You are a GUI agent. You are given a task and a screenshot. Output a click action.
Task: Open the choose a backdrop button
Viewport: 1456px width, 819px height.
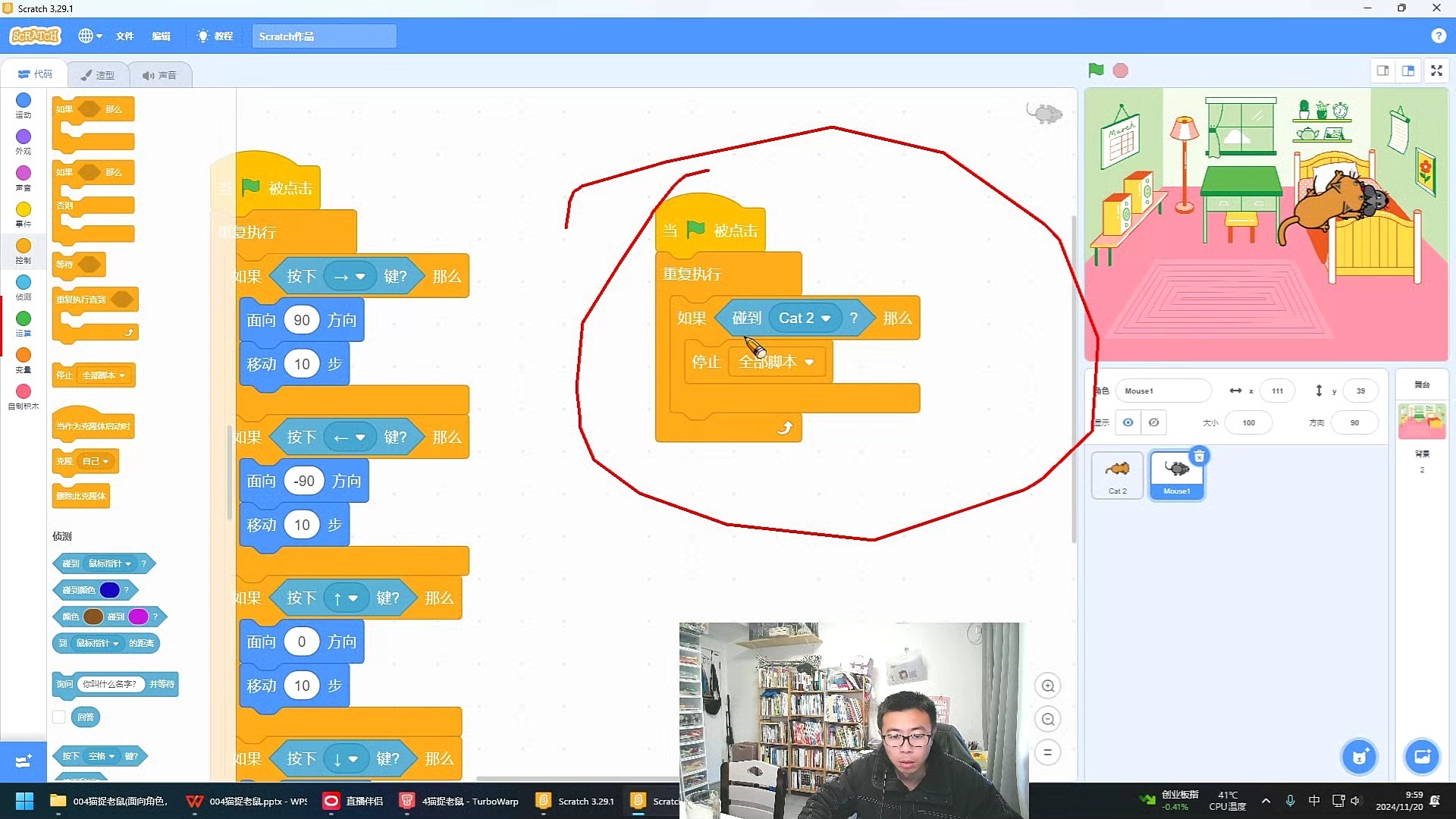pyautogui.click(x=1421, y=757)
